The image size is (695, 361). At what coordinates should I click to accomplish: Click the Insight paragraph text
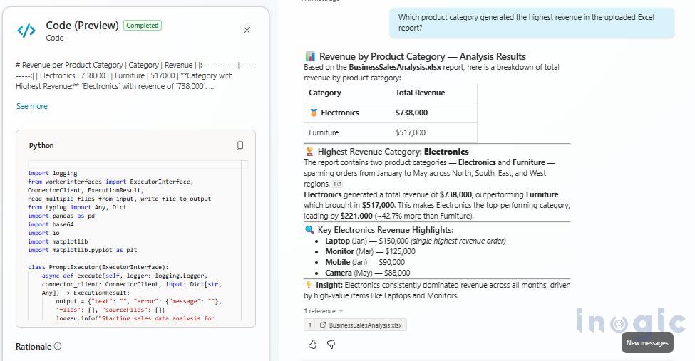pyautogui.click(x=437, y=290)
